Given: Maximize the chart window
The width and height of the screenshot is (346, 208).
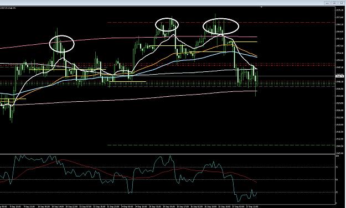Looking at the screenshot, I should click(x=342, y=3).
